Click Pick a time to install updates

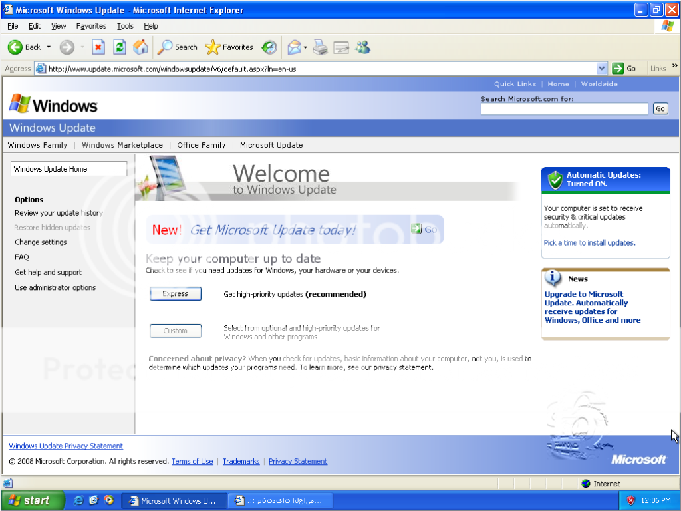click(589, 242)
